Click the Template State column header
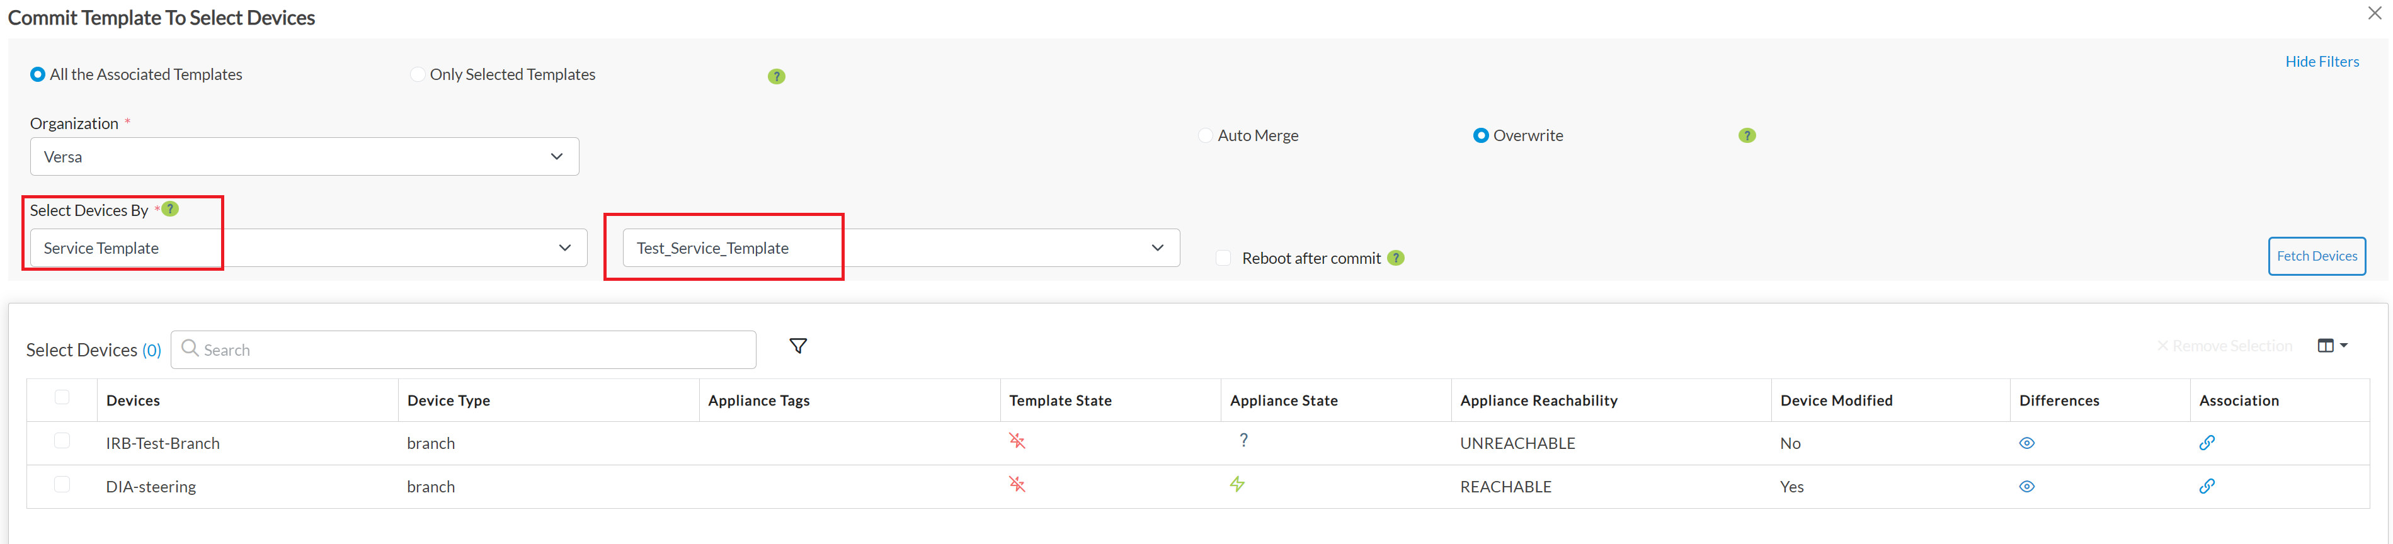2393x544 pixels. [1060, 400]
